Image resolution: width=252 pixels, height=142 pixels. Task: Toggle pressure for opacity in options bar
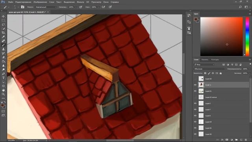click(x=81, y=7)
